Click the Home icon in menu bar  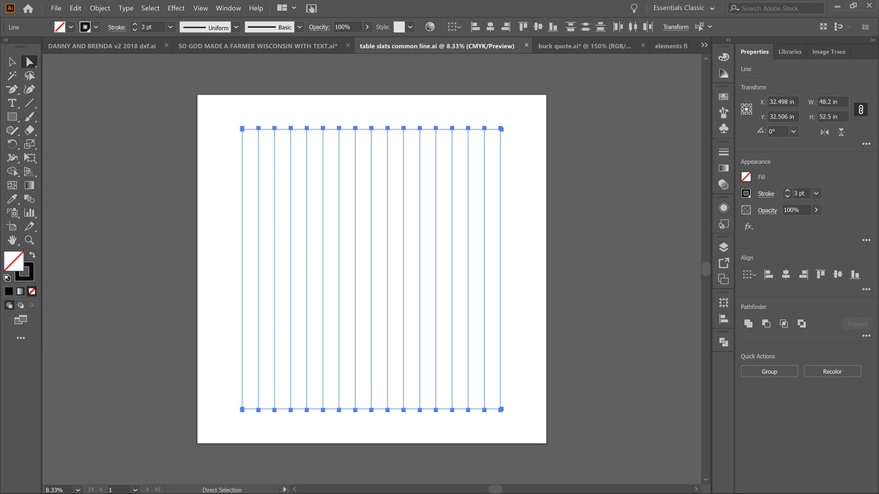tap(28, 9)
